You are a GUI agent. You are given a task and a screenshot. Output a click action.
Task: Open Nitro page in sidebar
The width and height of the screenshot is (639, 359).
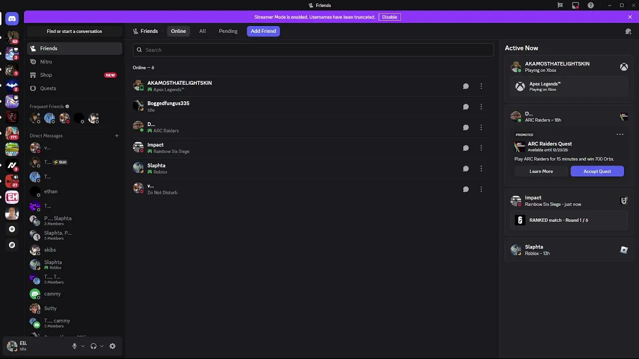coord(74,62)
